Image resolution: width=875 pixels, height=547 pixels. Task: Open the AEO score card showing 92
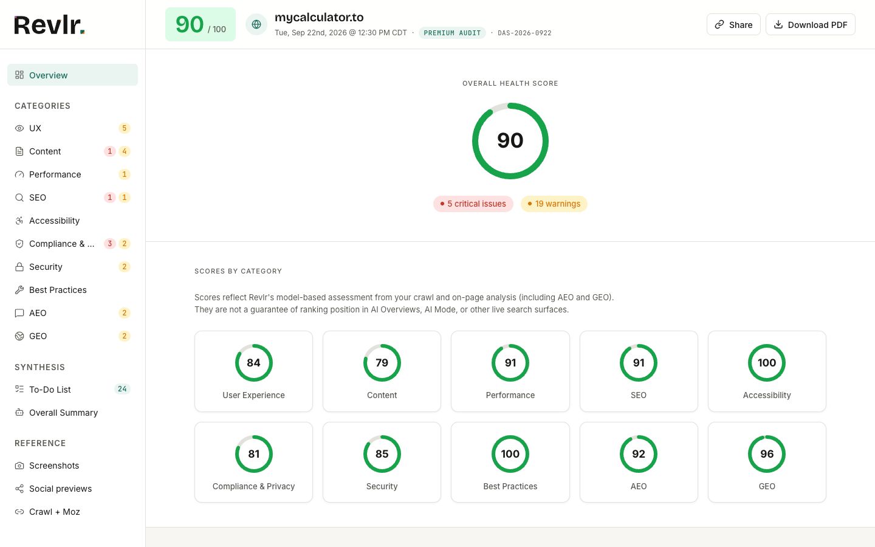coord(639,463)
